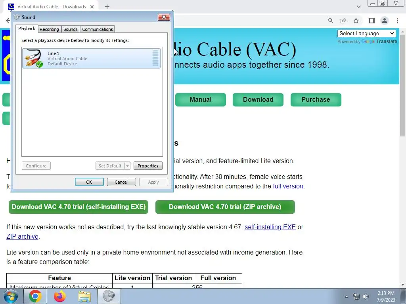
Task: Open the Select Language dropdown
Action: (366, 33)
